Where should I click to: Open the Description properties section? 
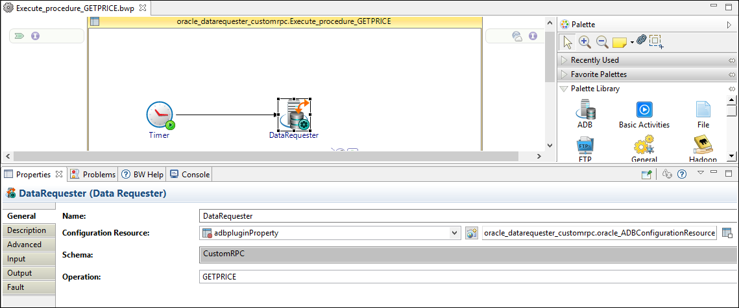(29, 230)
